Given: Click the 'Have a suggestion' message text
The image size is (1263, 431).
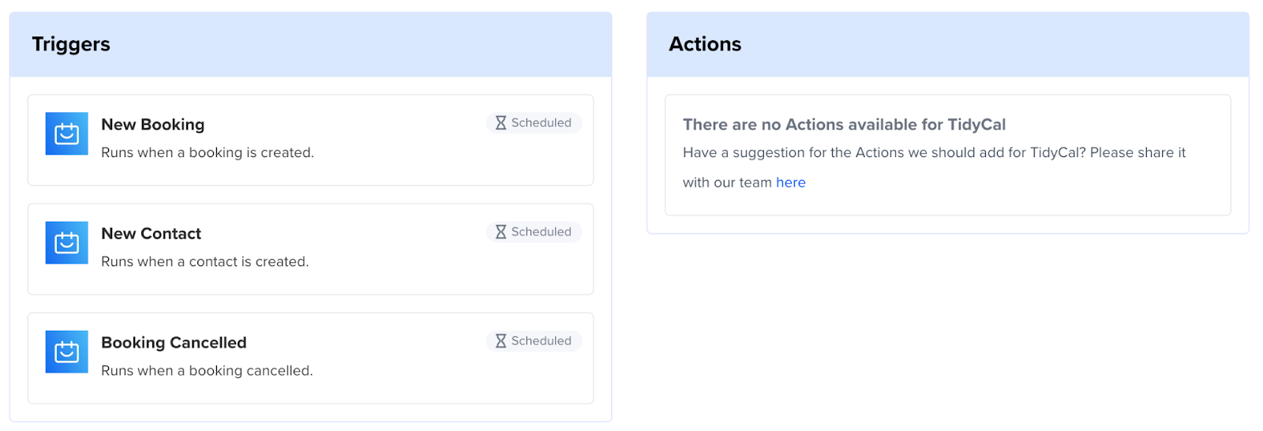Looking at the screenshot, I should [x=934, y=152].
